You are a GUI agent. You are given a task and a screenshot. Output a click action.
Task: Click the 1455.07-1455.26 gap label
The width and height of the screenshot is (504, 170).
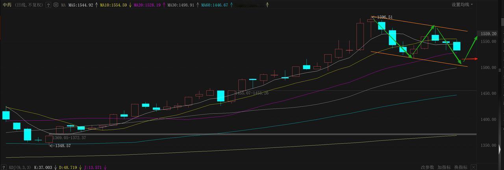click(252, 93)
